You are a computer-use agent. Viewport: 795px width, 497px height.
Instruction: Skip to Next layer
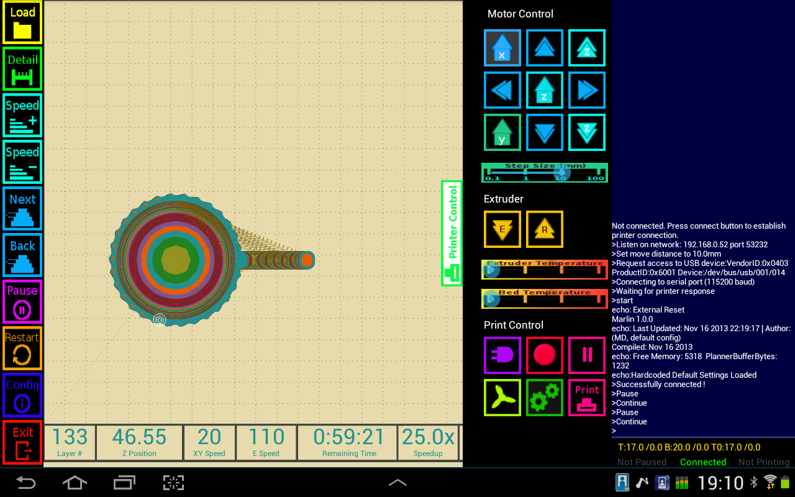22,208
